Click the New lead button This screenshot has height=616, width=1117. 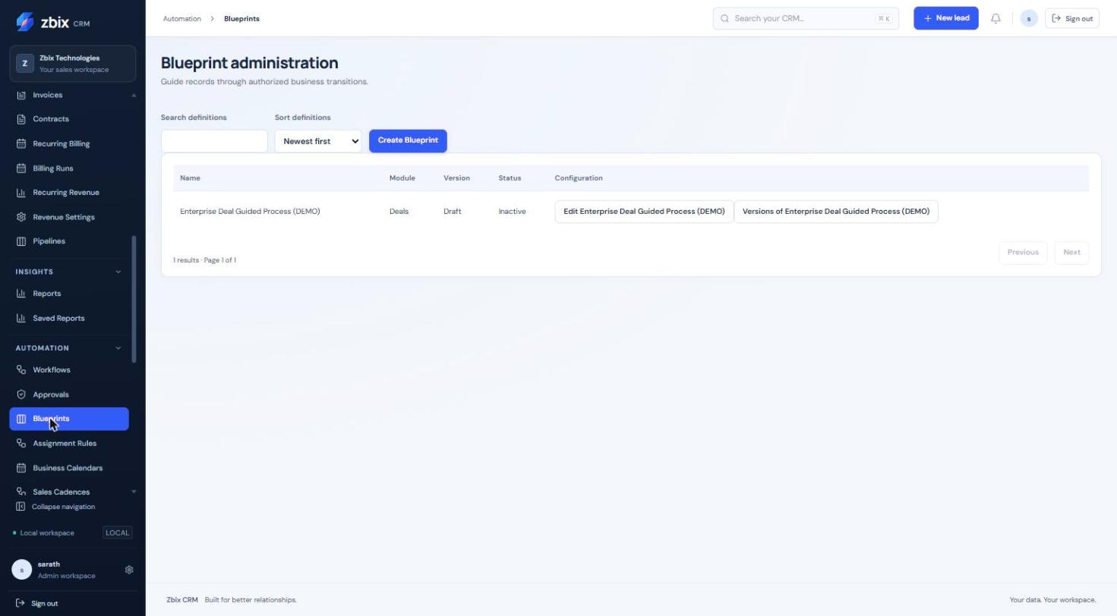click(x=946, y=18)
